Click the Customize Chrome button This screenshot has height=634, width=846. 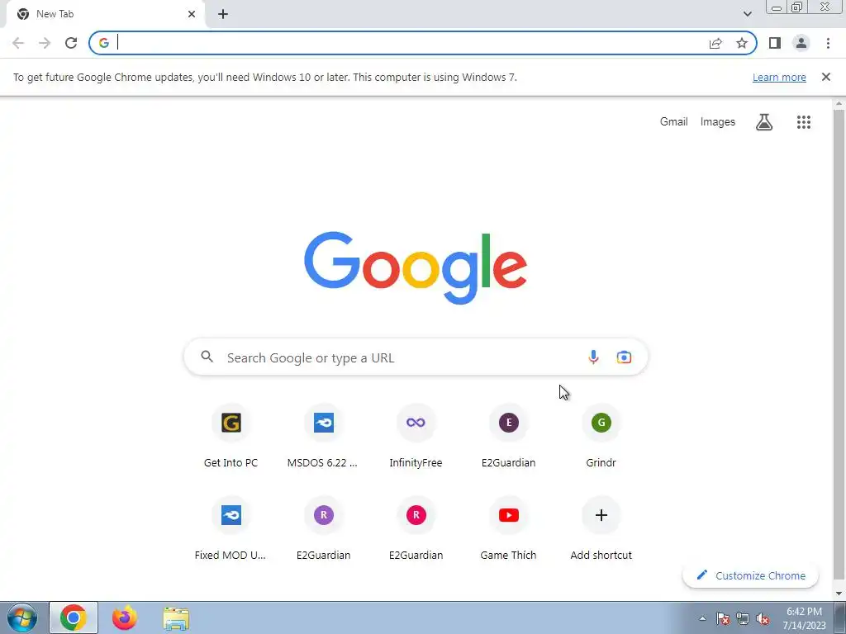[x=750, y=575]
